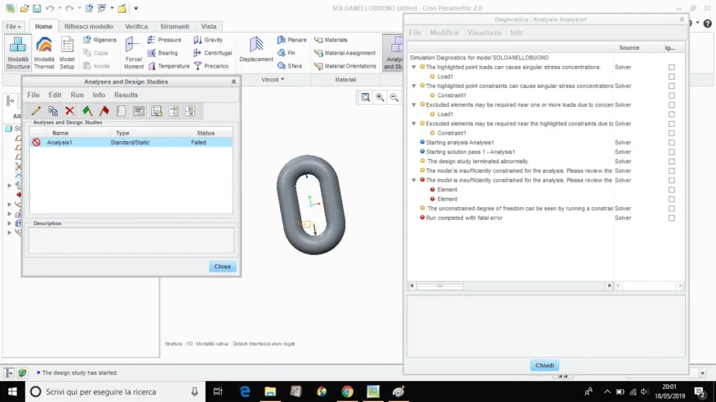Screen dimensions: 716x402
Task: Collapse the highlighted point loads warning
Action: pos(414,67)
